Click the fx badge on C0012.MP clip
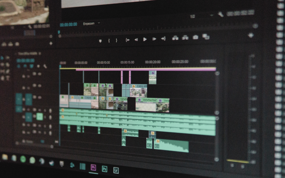285x178 pixels. 134,86
